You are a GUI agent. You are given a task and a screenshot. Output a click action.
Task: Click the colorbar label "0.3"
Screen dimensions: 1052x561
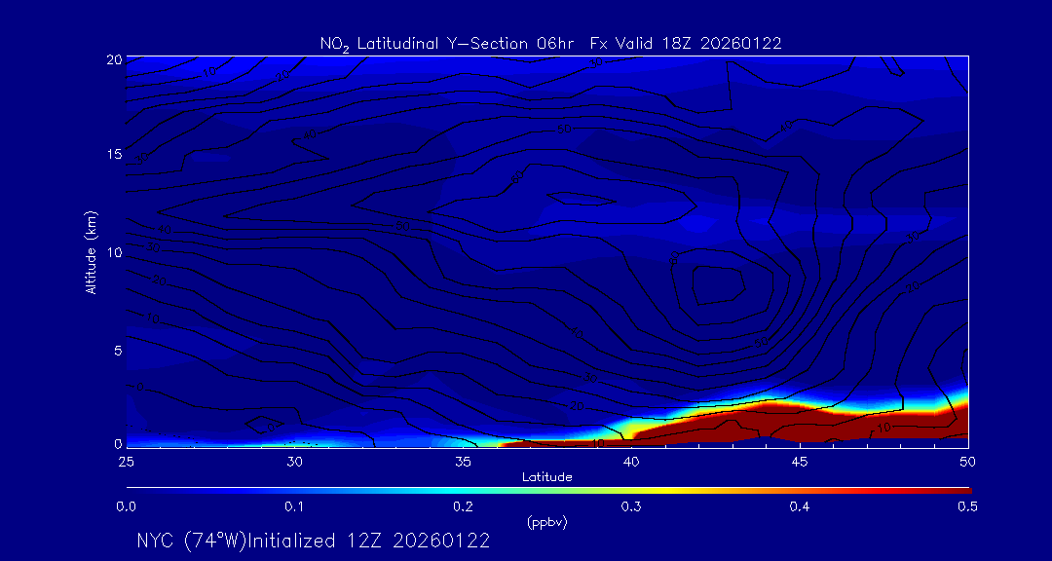point(631,506)
